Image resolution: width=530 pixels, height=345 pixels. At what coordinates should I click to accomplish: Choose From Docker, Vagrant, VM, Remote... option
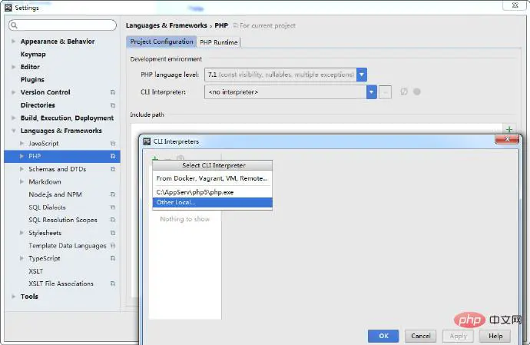coord(212,178)
